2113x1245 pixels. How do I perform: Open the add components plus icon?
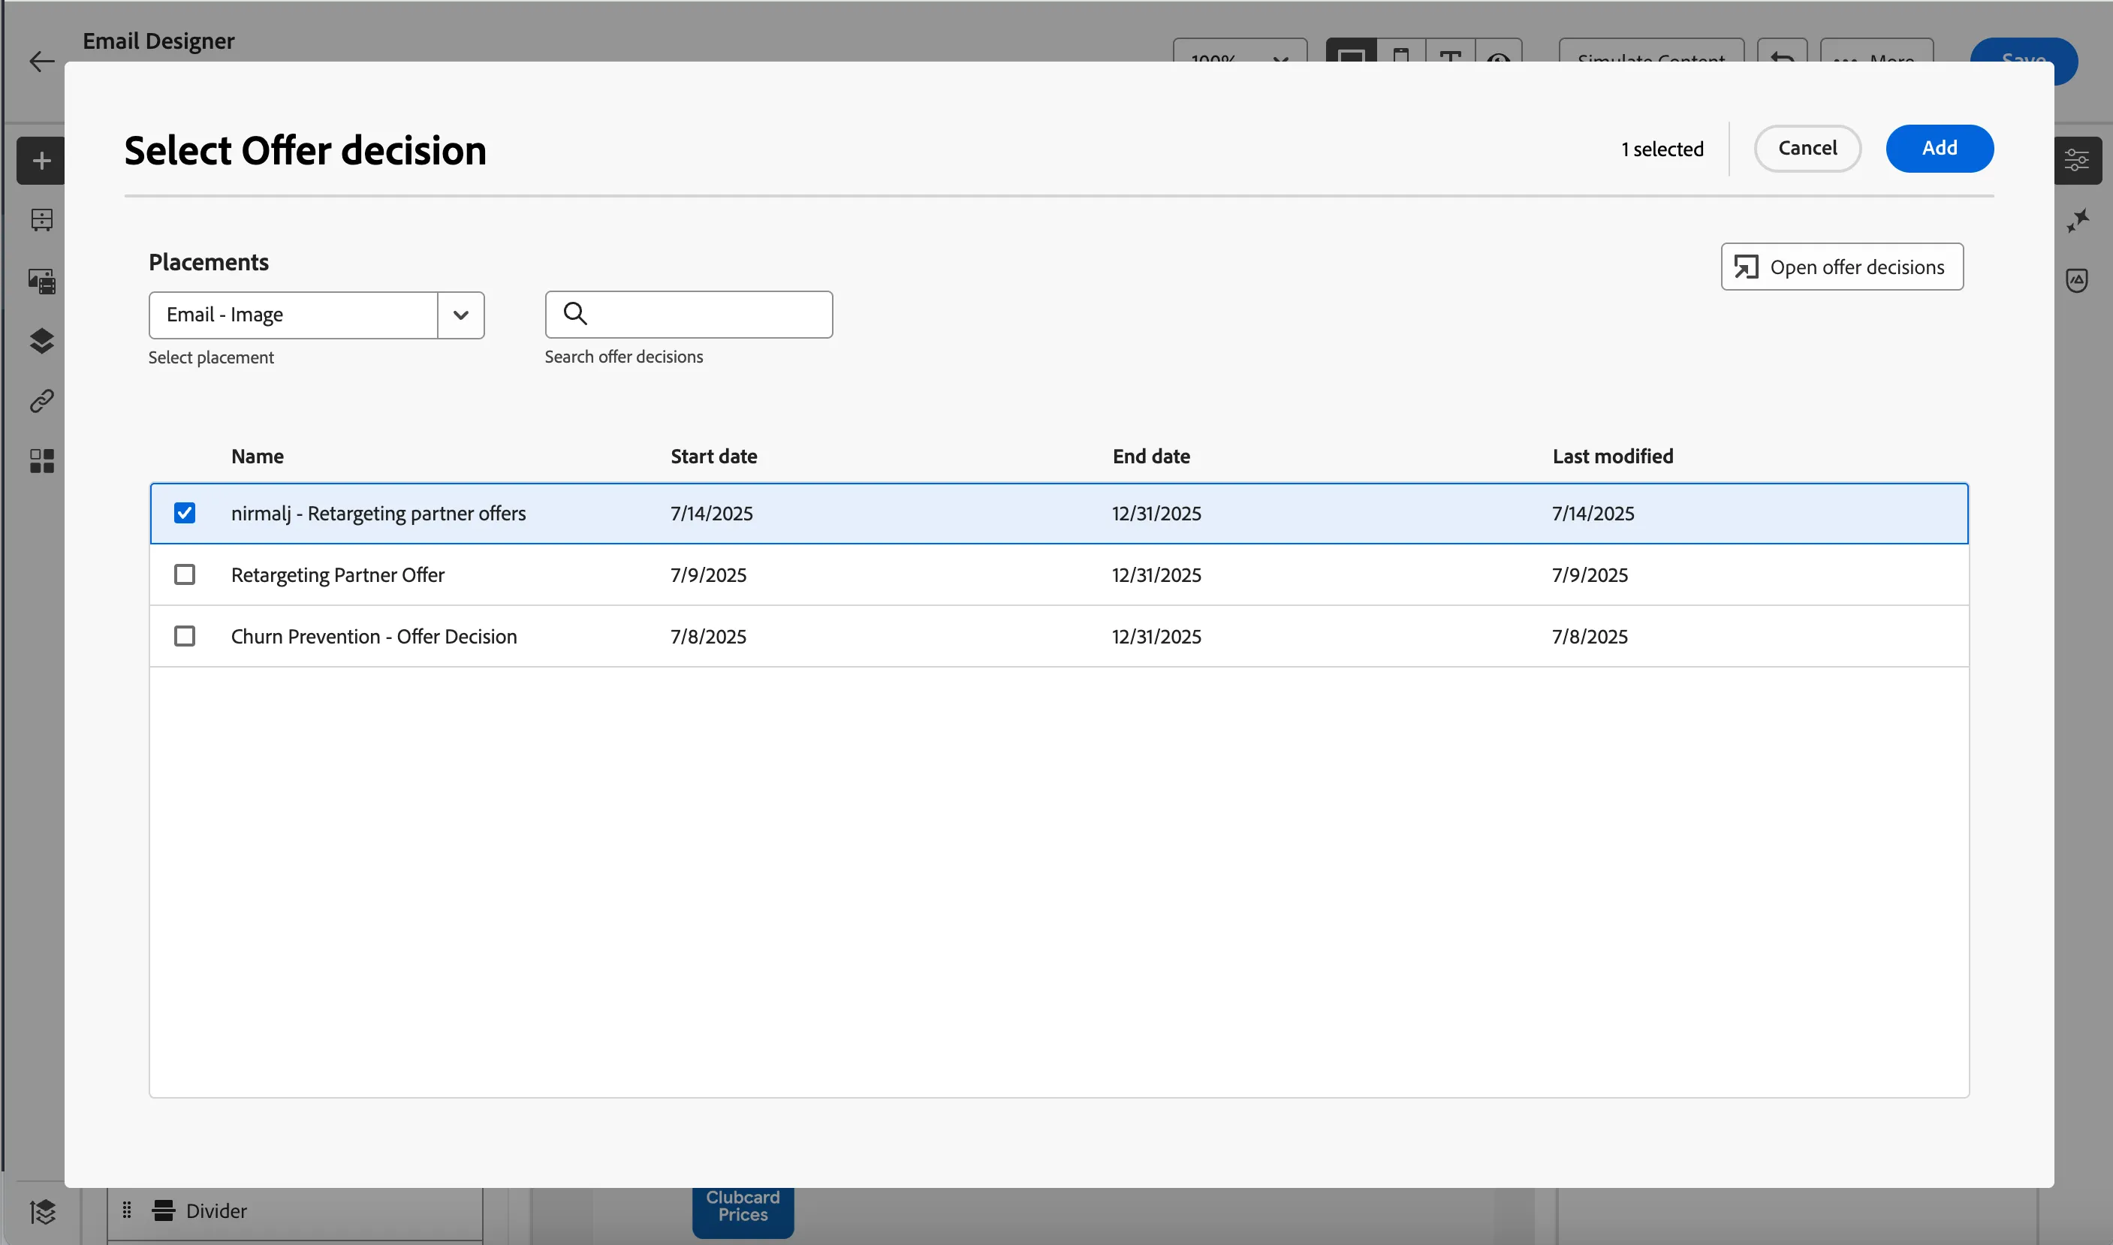(41, 160)
